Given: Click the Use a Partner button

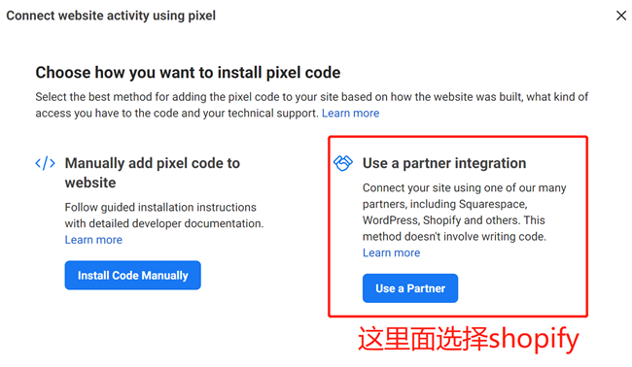Looking at the screenshot, I should (x=410, y=288).
